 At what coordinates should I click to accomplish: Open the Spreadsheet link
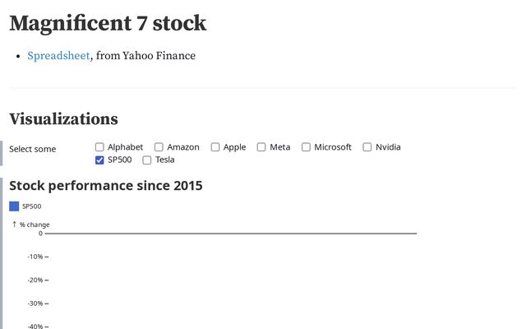click(58, 56)
